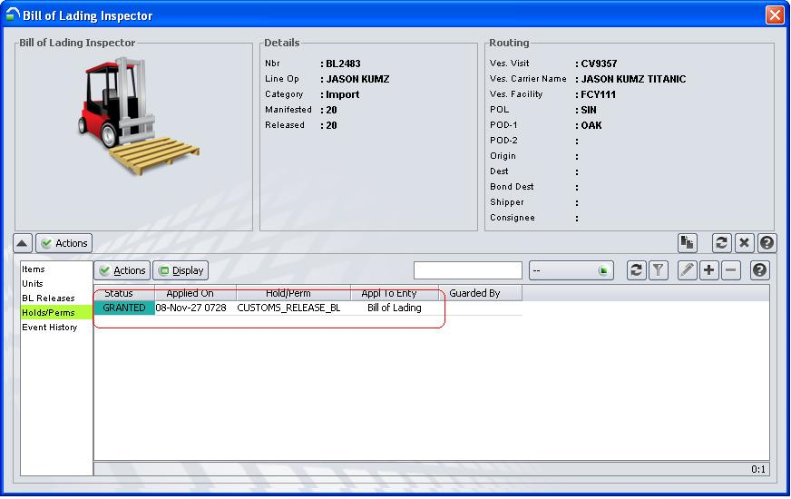Click the Guarded By column header
The width and height of the screenshot is (791, 499).
coord(480,293)
